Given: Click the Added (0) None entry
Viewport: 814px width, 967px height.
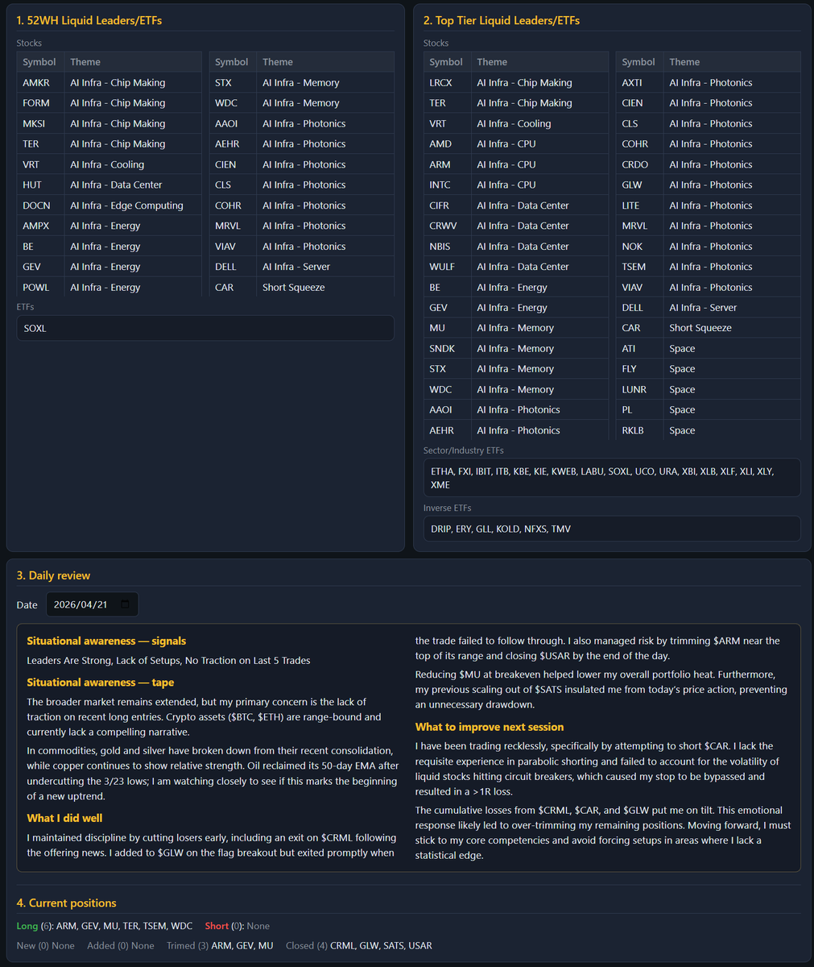Looking at the screenshot, I should [x=119, y=946].
